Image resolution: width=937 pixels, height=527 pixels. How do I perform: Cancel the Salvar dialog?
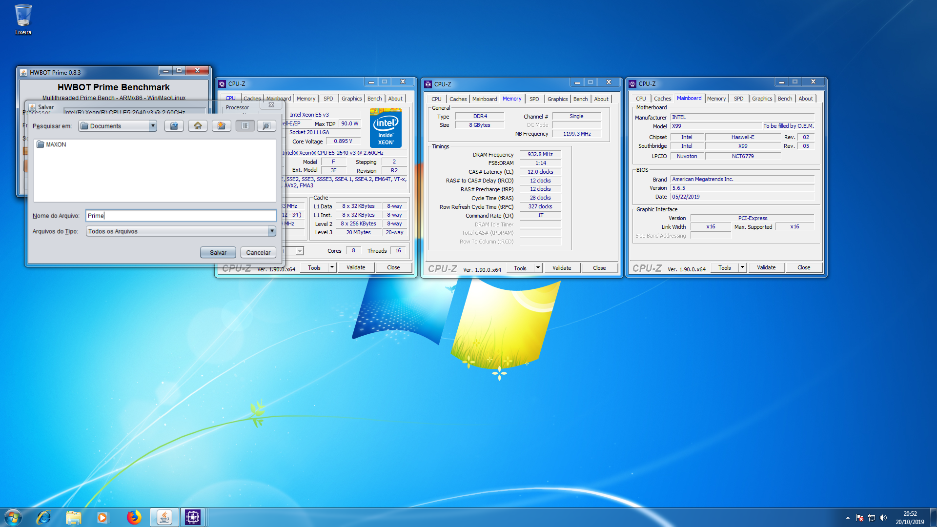coord(258,252)
